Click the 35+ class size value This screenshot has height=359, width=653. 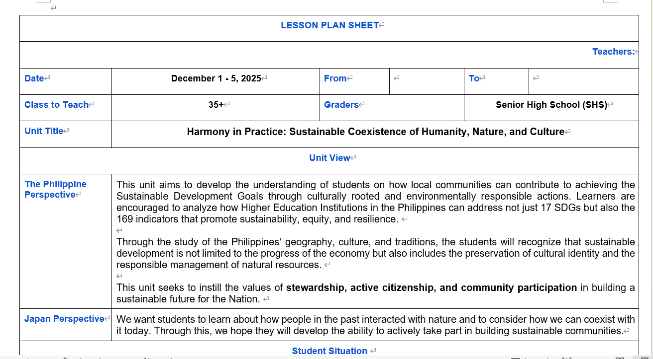pyautogui.click(x=216, y=105)
